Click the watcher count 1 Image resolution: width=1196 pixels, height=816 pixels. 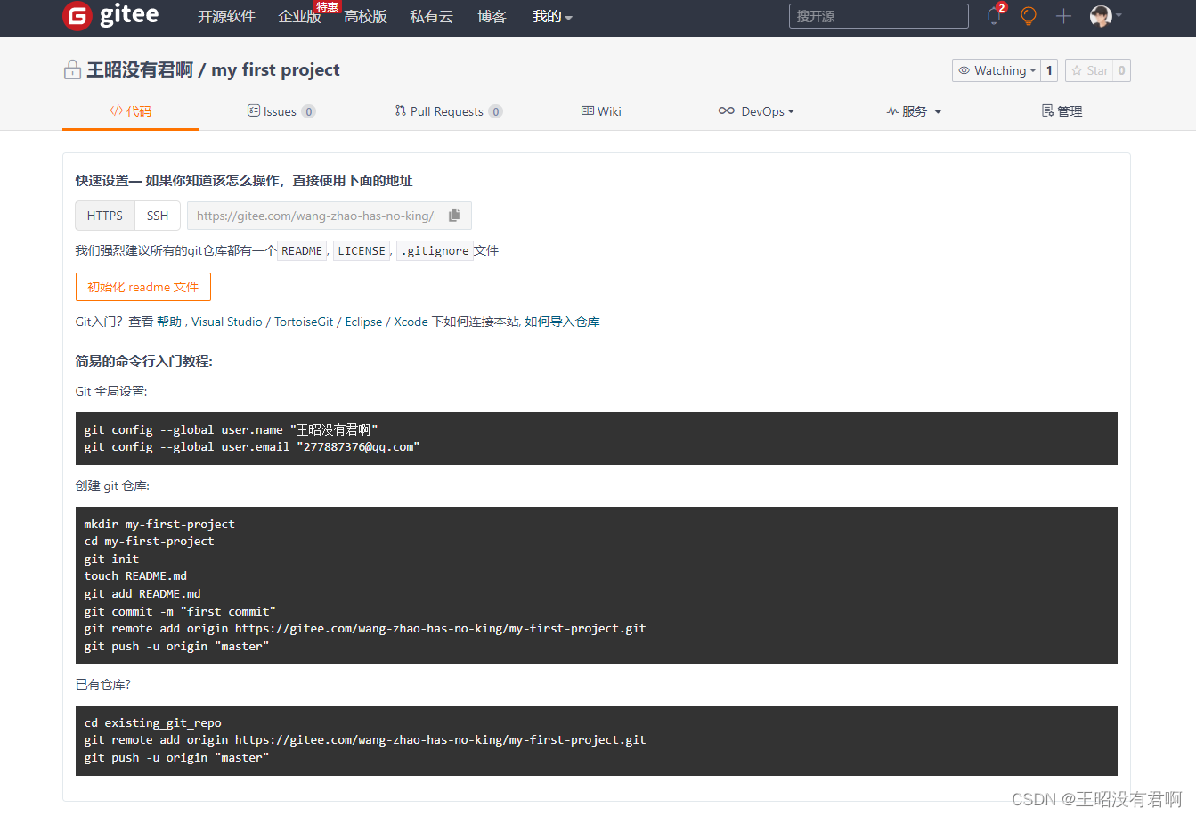point(1049,70)
